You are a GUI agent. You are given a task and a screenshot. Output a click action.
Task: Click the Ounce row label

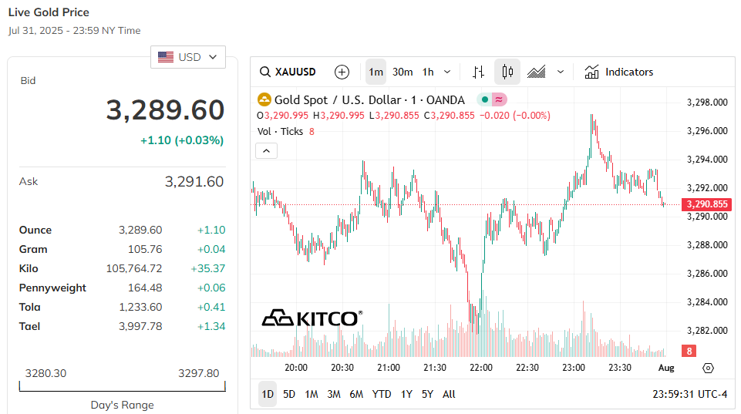[35, 231]
